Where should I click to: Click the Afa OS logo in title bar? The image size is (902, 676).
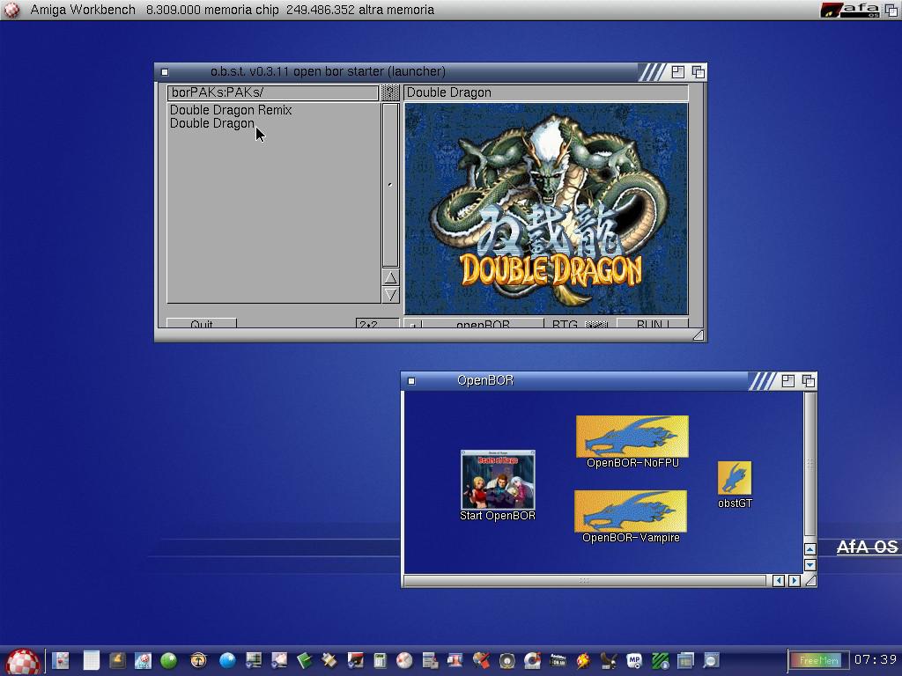tap(851, 10)
